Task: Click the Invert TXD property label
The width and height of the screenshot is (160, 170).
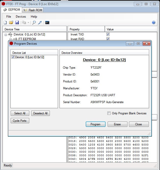Action: tap(77, 34)
